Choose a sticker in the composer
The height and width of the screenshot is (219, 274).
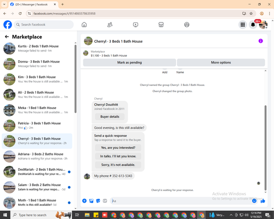98,201
